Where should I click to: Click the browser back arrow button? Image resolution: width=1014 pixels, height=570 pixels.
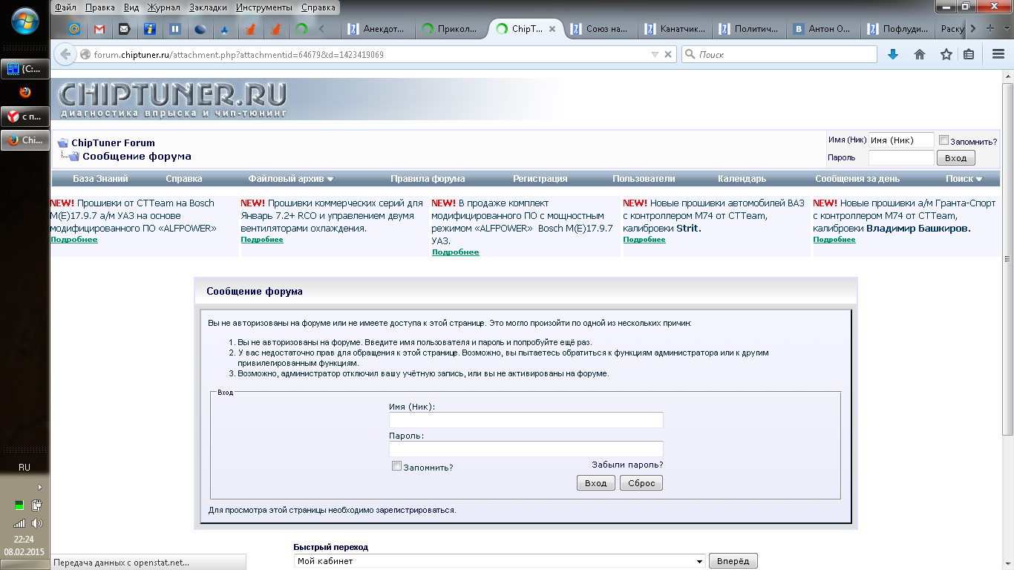click(66, 54)
